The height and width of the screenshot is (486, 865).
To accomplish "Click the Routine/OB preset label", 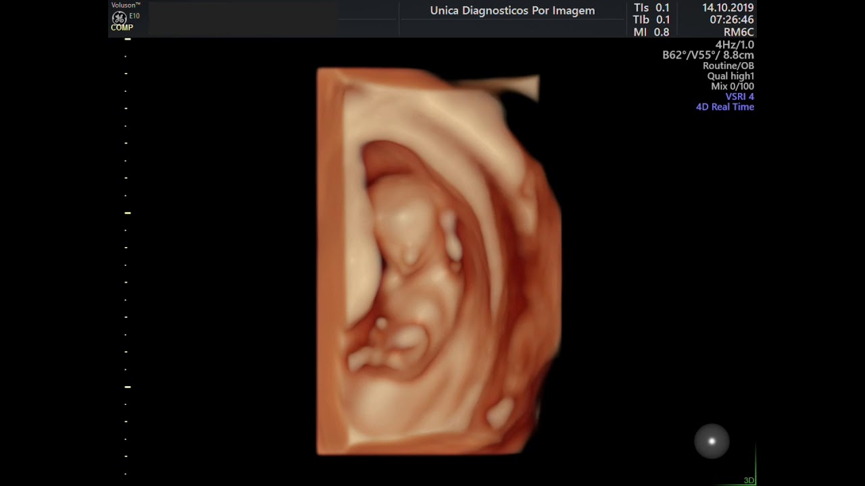I will [x=728, y=66].
